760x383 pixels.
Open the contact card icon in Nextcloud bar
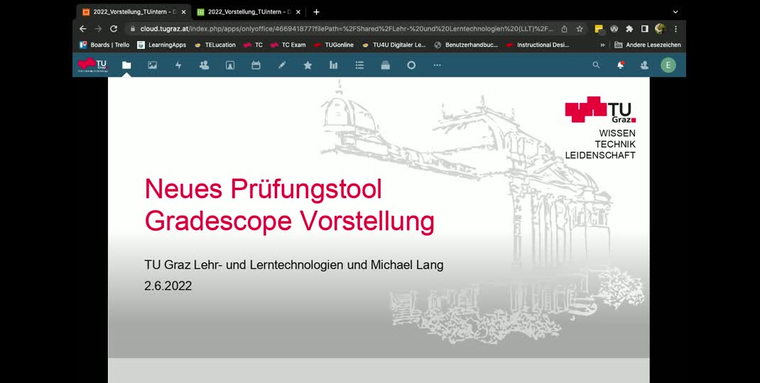230,65
